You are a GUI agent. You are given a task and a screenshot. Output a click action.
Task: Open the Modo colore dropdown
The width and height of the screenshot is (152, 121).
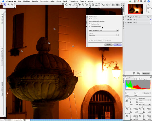tap(145, 100)
